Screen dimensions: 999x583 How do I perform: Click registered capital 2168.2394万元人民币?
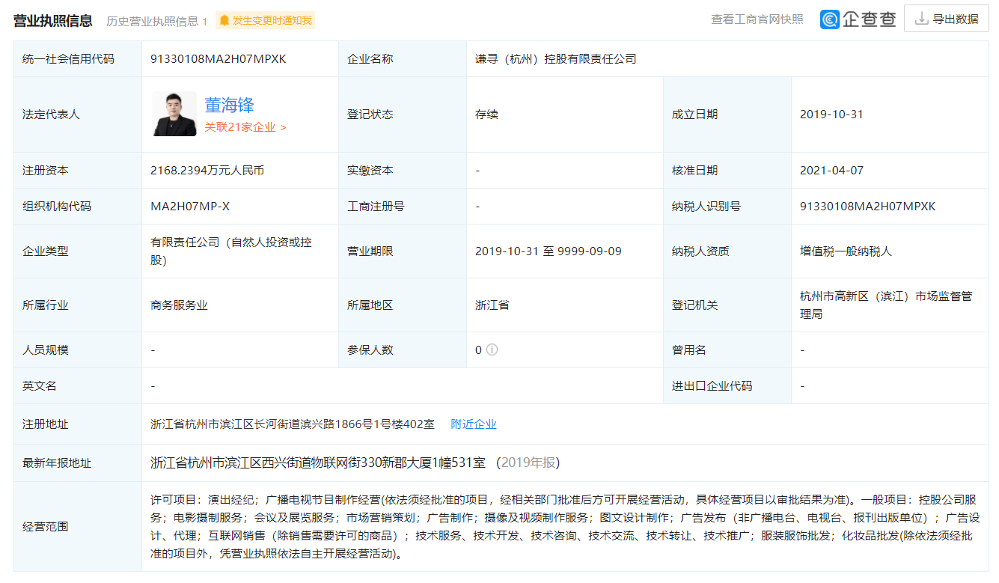(x=207, y=170)
